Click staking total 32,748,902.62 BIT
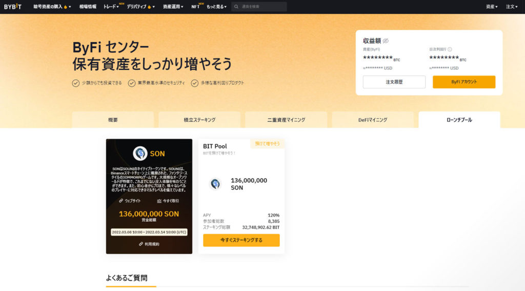Image resolution: width=525 pixels, height=291 pixels. coord(261,227)
